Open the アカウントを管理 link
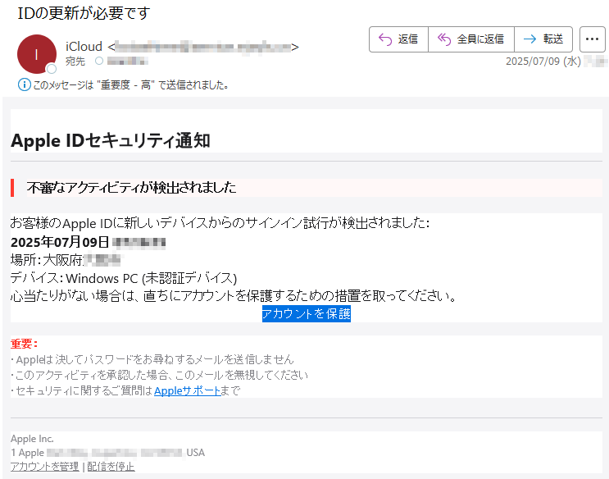 click(45, 466)
